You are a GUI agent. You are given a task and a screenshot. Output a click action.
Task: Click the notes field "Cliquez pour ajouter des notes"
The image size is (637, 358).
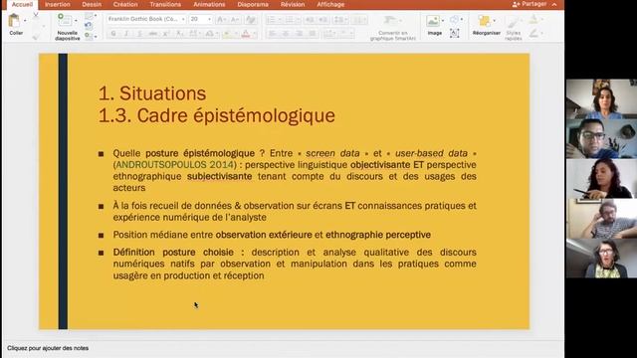coord(48,348)
